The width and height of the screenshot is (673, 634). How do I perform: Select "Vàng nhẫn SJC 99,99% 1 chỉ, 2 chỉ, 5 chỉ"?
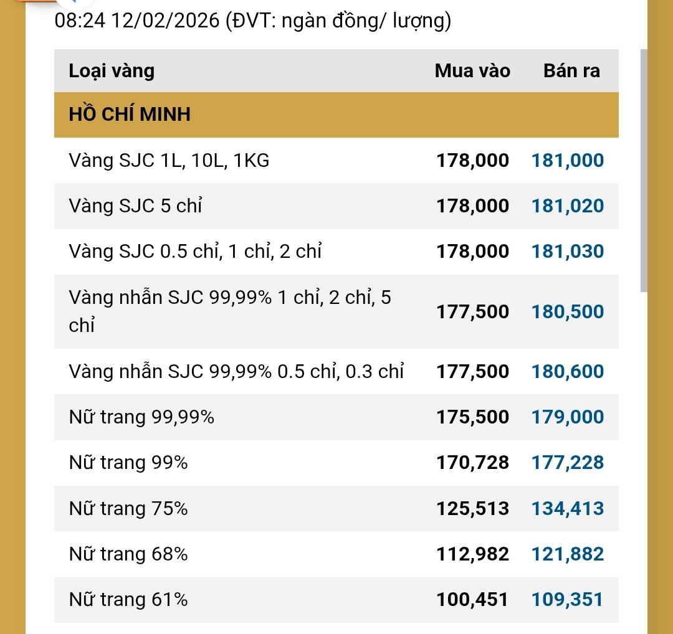230,311
